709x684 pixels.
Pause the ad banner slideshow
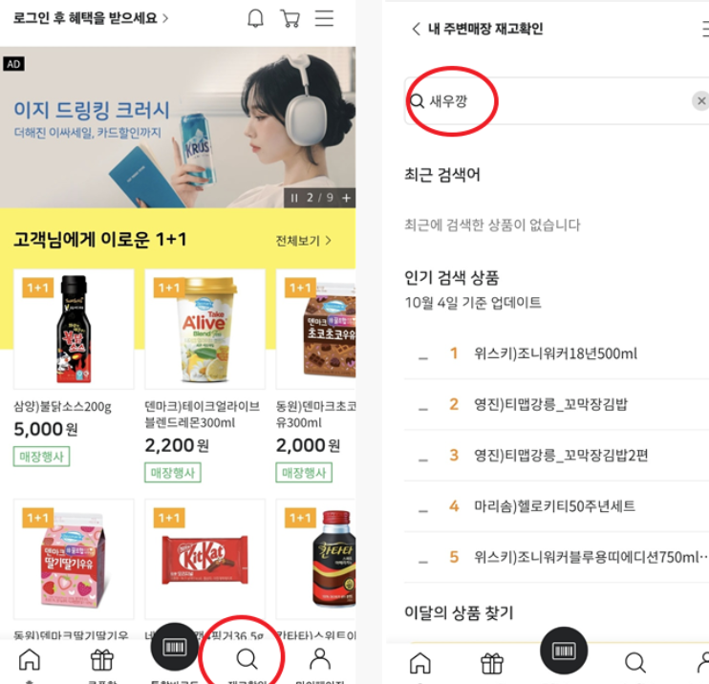point(294,198)
